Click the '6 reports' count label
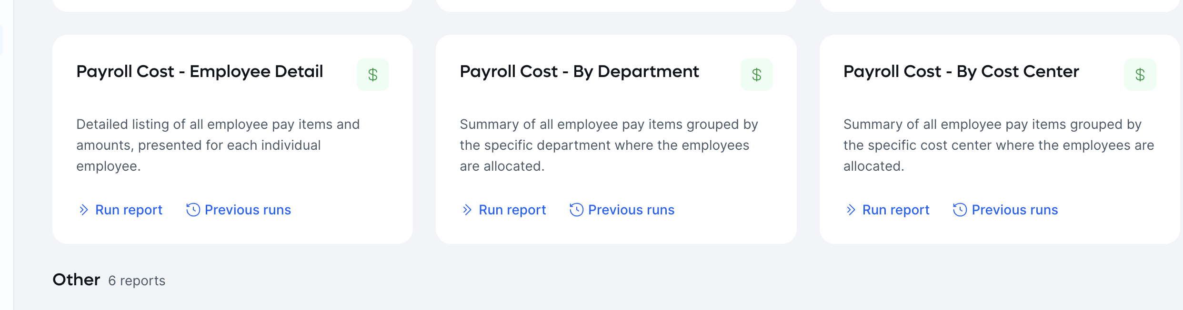The width and height of the screenshot is (1183, 310). click(x=137, y=281)
